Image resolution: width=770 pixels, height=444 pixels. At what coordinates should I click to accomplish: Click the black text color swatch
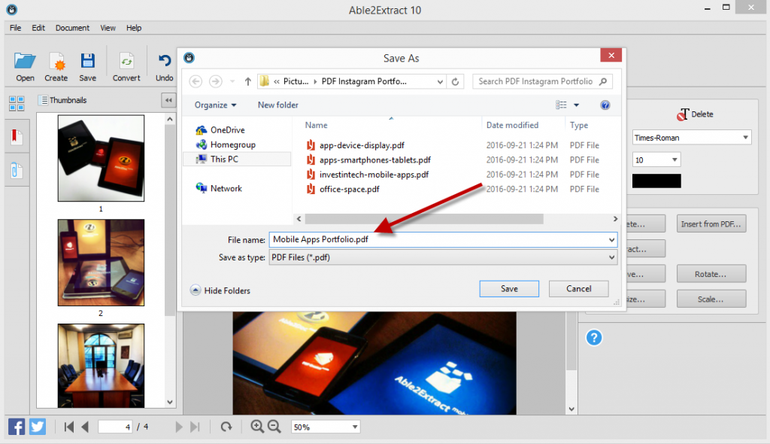tap(656, 181)
